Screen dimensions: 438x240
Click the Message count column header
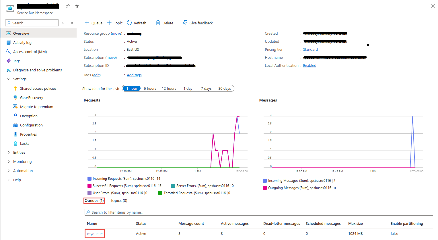click(x=191, y=223)
